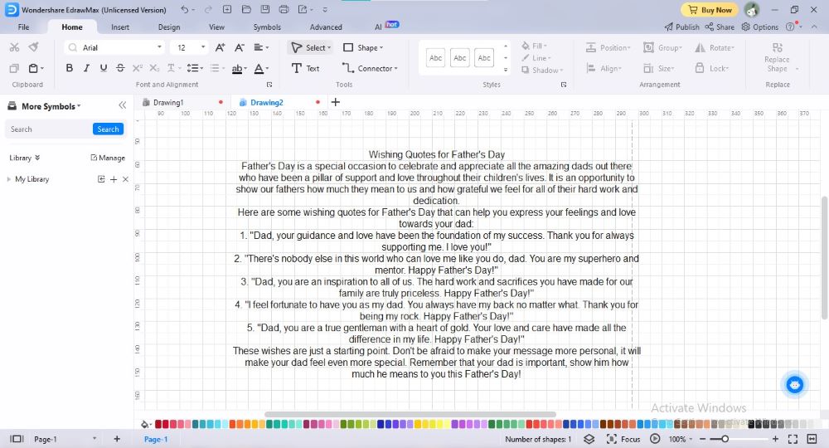Apply the third Abc style preset
The width and height of the screenshot is (829, 448).
pyautogui.click(x=484, y=58)
